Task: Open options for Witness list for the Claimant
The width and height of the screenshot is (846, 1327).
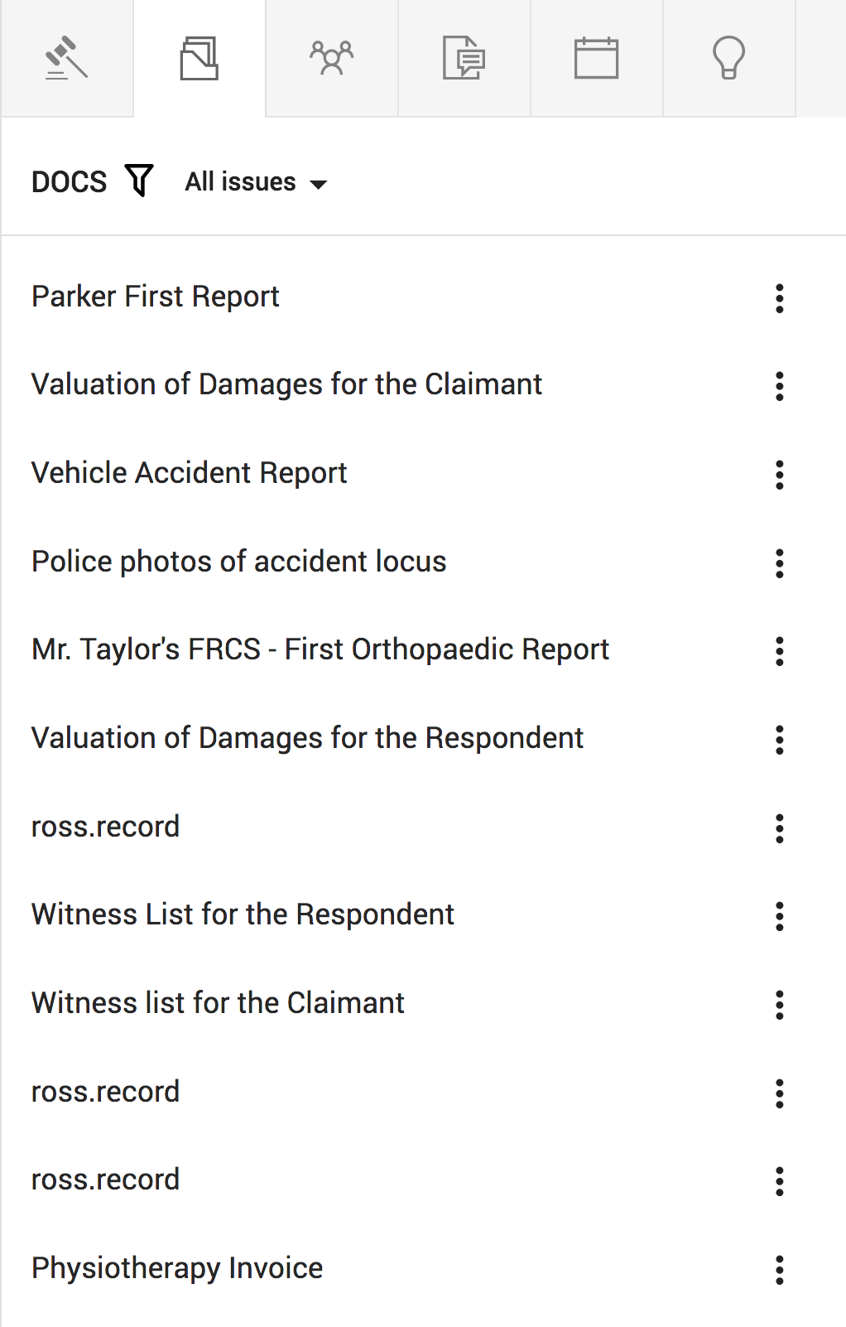Action: click(779, 1005)
